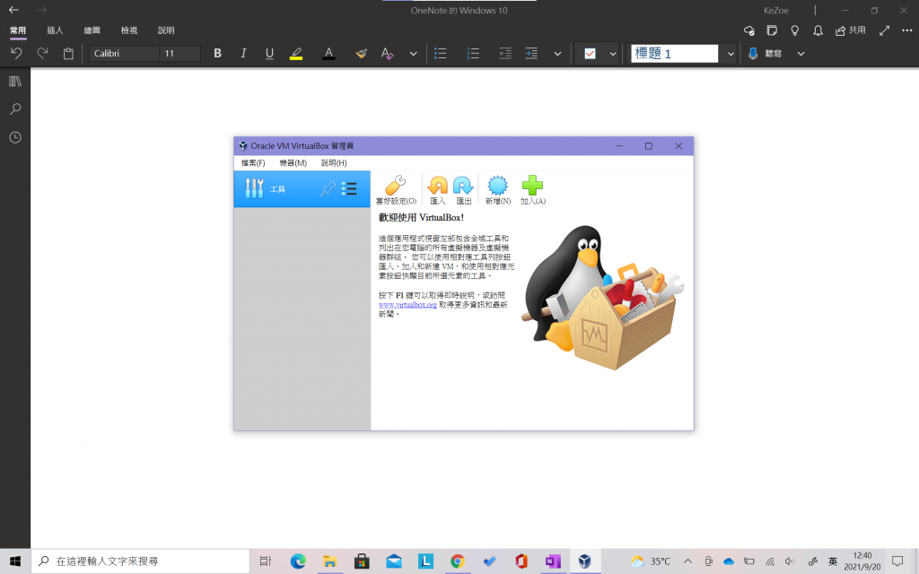Open VirtualBox from the taskbar
Viewport: 919px width, 574px height.
pos(584,561)
